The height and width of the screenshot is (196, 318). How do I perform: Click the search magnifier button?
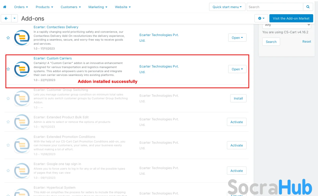point(308,7)
